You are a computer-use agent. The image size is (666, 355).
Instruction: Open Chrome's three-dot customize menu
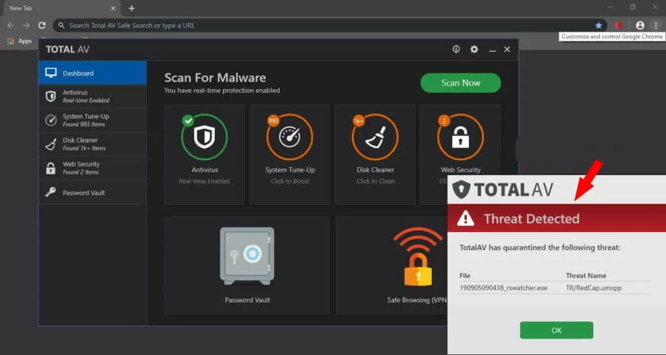[x=656, y=25]
